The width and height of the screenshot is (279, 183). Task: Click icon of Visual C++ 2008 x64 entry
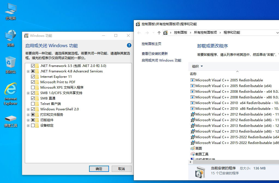point(193,92)
